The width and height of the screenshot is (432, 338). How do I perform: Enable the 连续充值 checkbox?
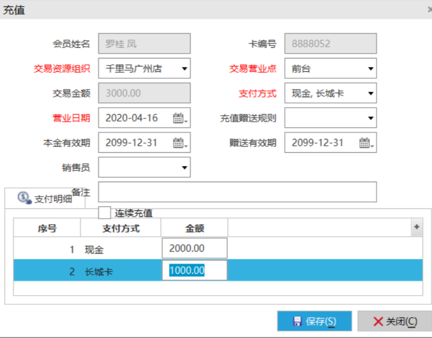coord(105,213)
